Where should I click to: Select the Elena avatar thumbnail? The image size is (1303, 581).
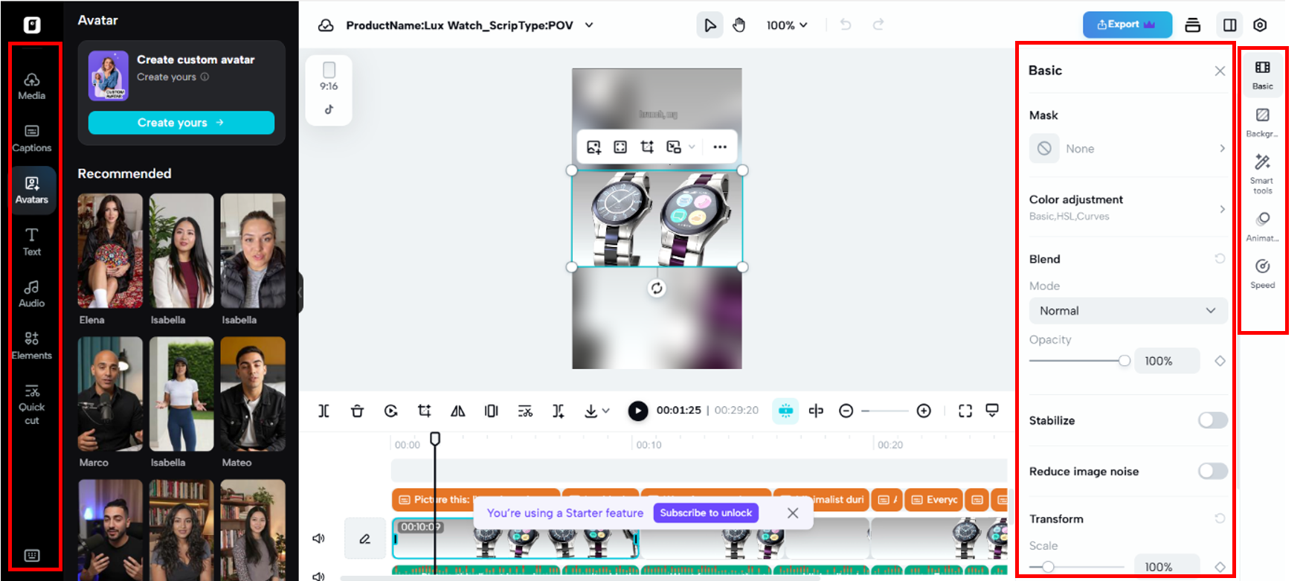(x=110, y=251)
